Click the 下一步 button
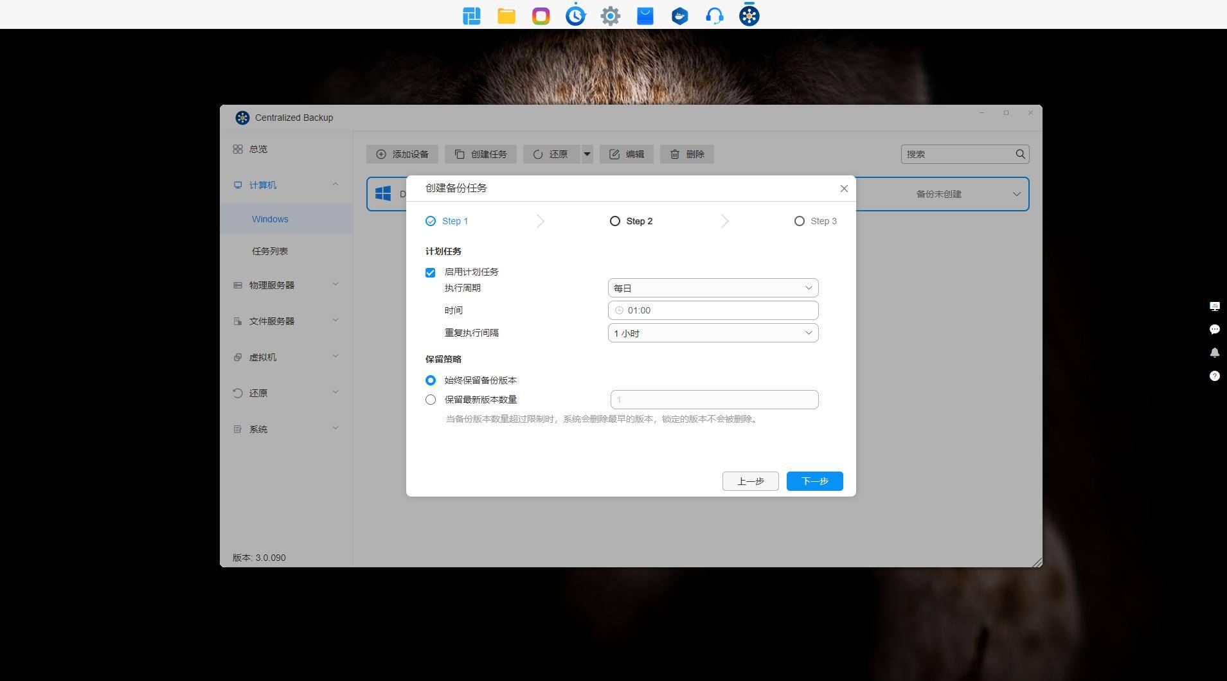This screenshot has height=681, width=1227. pos(814,481)
